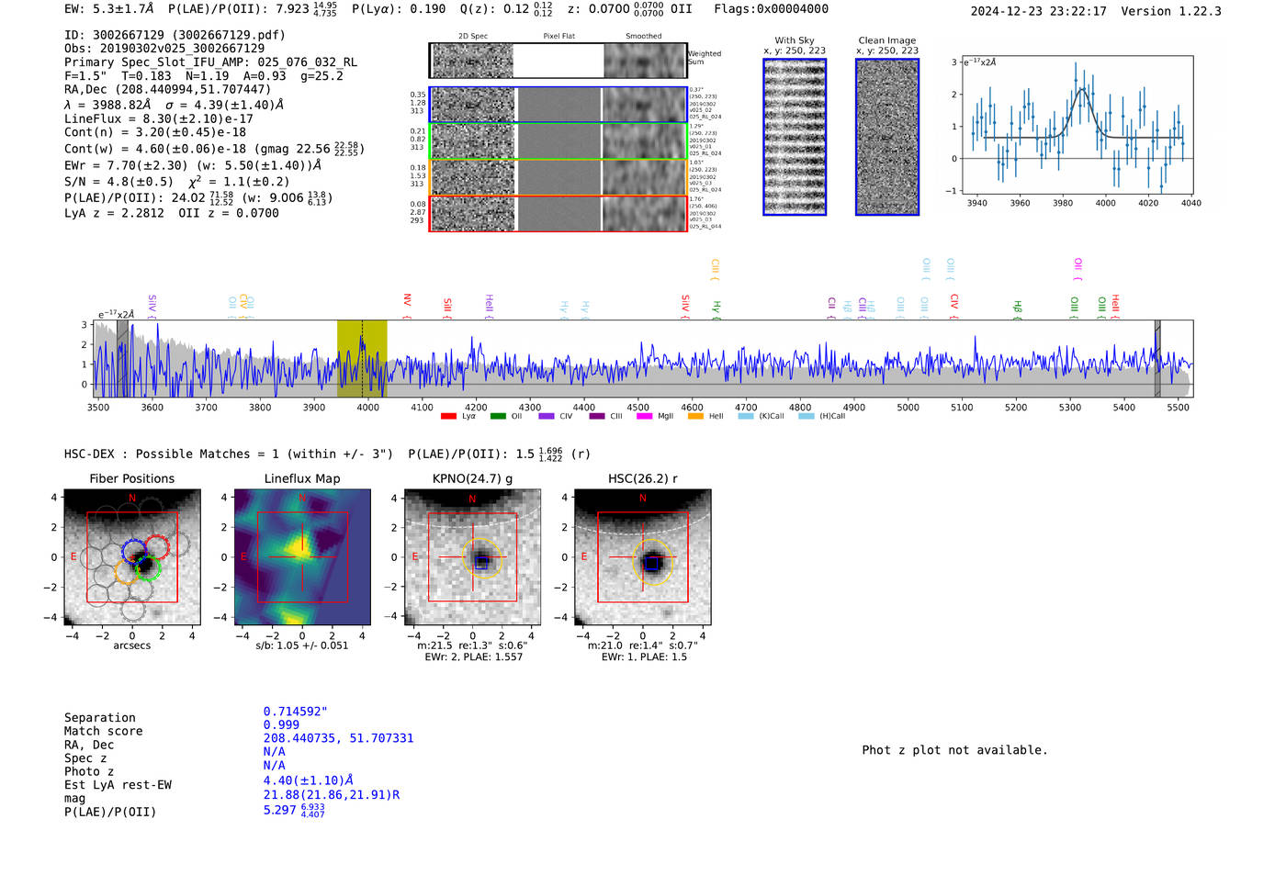Screen dimensions: 1286x875
Task: Select the KPNO(24.7) g image cutout
Action: [472, 557]
